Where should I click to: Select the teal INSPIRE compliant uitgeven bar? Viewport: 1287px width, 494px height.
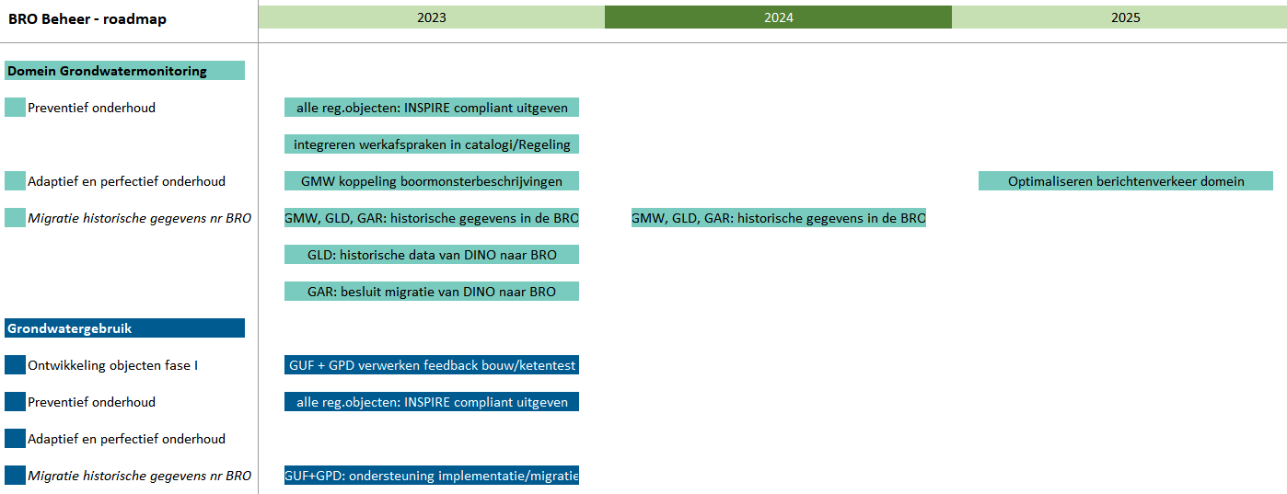click(x=432, y=108)
